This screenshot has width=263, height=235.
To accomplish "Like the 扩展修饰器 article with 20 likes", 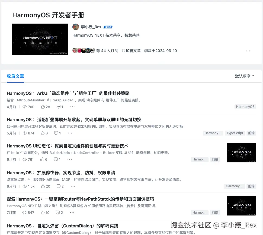I will 46,186.
